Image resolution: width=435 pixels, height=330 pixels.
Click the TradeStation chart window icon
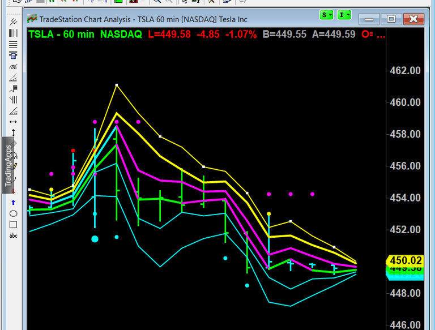pyautogui.click(x=32, y=19)
